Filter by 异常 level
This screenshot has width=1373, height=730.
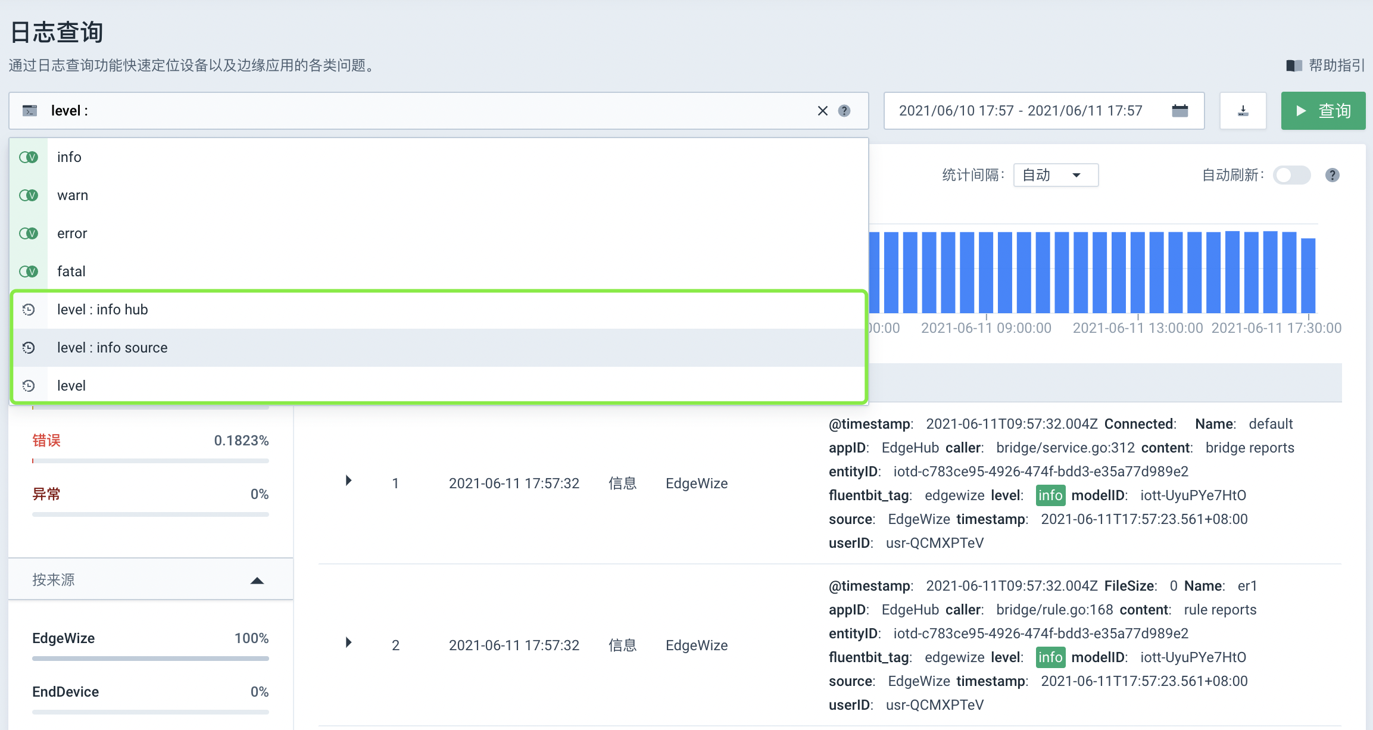pyautogui.click(x=46, y=494)
